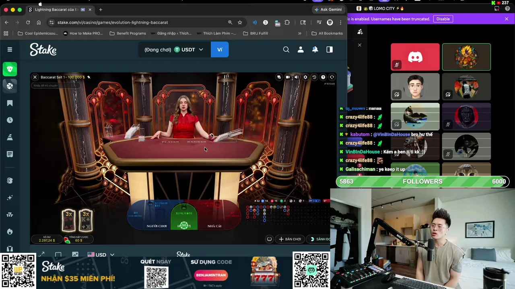Click Ask Gemini button
Screen dimensions: 515x289
tap(328, 9)
